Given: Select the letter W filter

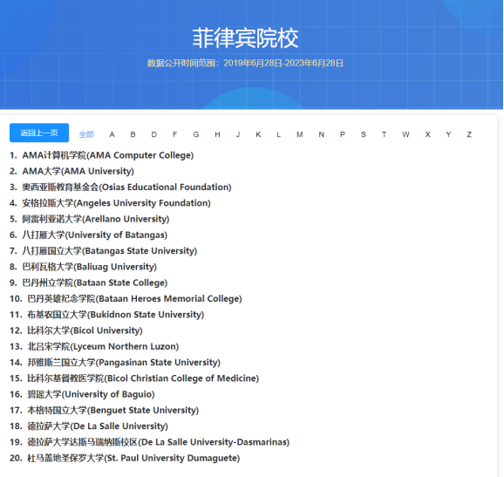Looking at the screenshot, I should coord(405,134).
